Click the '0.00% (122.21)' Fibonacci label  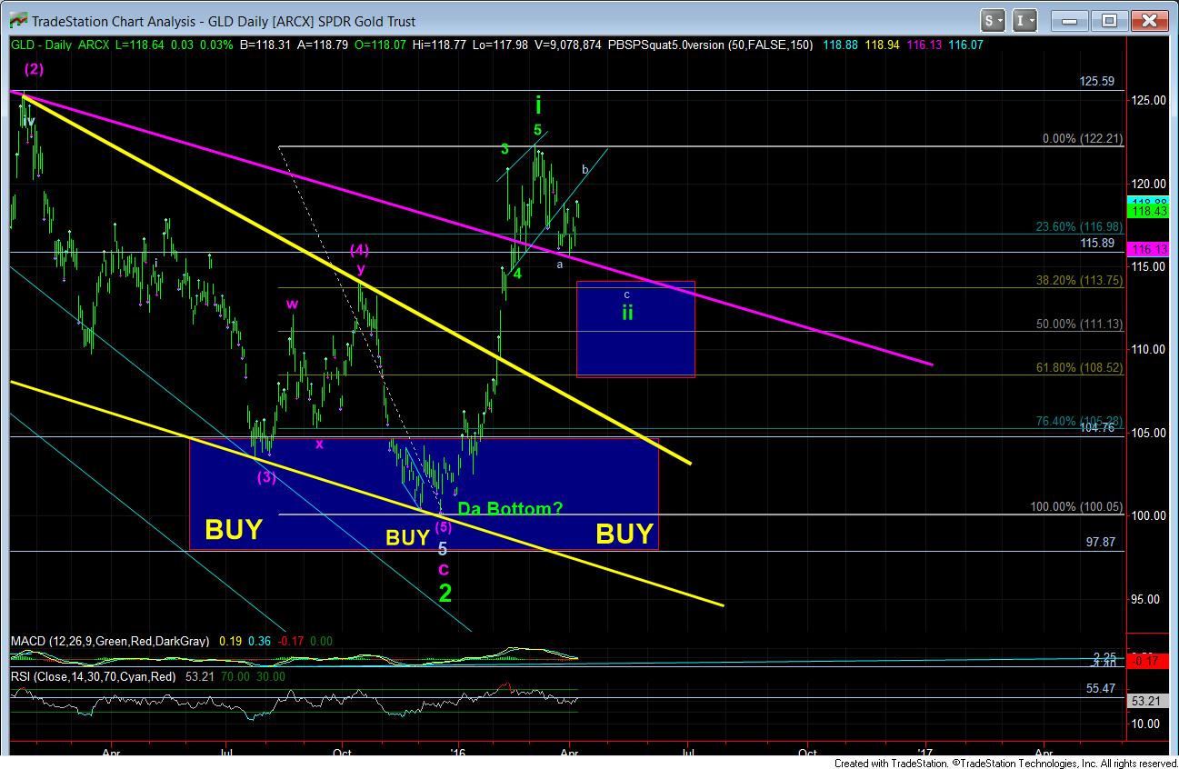click(1082, 139)
